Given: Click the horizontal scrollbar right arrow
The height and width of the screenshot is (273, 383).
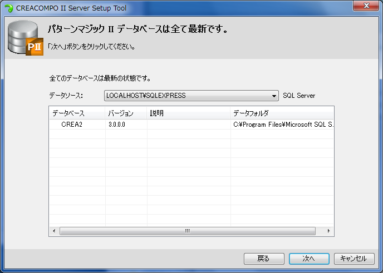Looking at the screenshot, I should point(328,231).
